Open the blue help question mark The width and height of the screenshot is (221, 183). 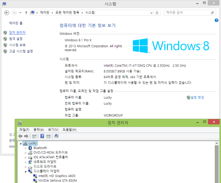217,20
